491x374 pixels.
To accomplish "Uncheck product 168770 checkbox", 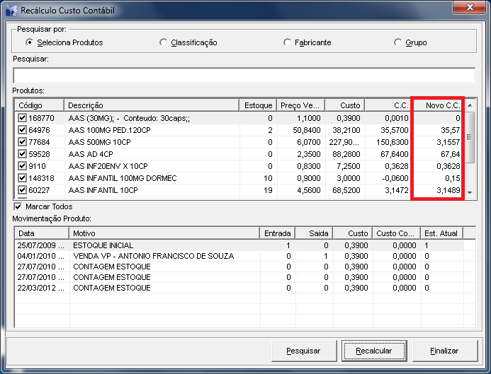I will pos(23,118).
